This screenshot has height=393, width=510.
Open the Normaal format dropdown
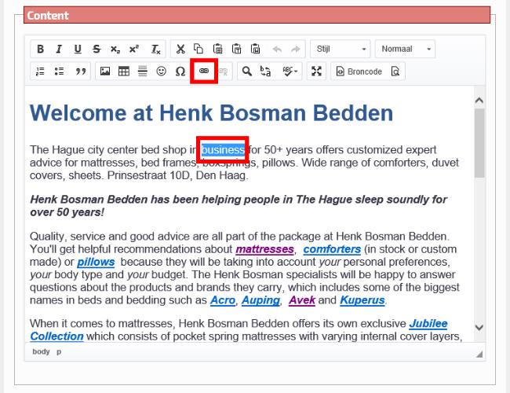pos(405,50)
